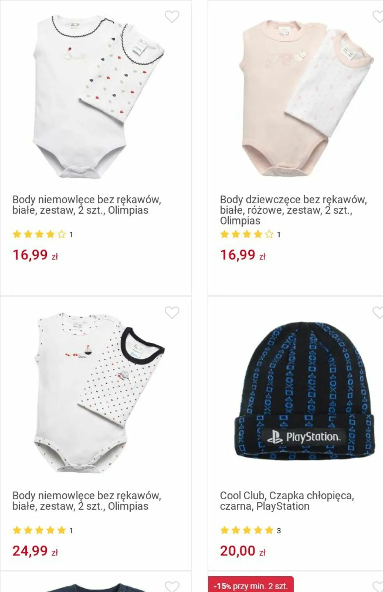Viewport: 383px width, 592px height.
Task: Tap review count next to sailboat body stars
Action: (71, 530)
